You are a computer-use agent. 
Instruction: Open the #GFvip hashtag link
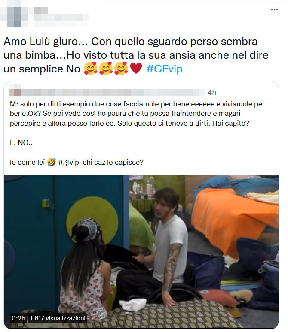165,69
